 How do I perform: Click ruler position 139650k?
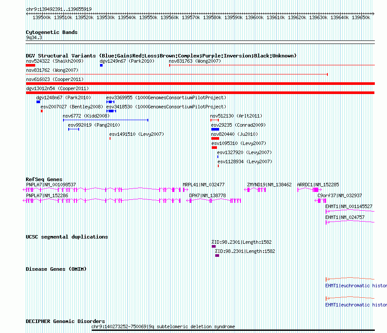pos(361,17)
